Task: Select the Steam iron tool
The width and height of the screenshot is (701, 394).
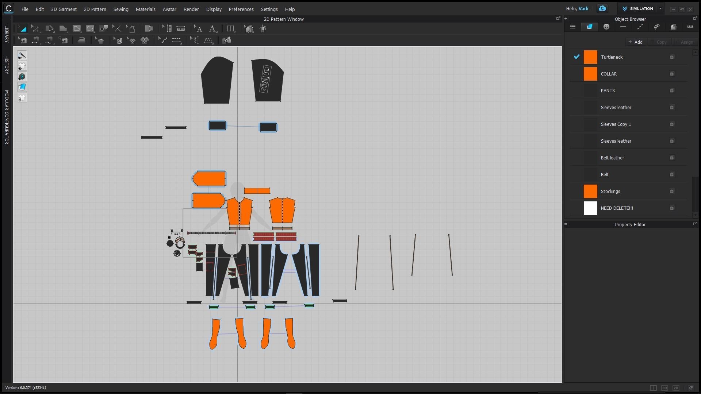Action: [81, 40]
